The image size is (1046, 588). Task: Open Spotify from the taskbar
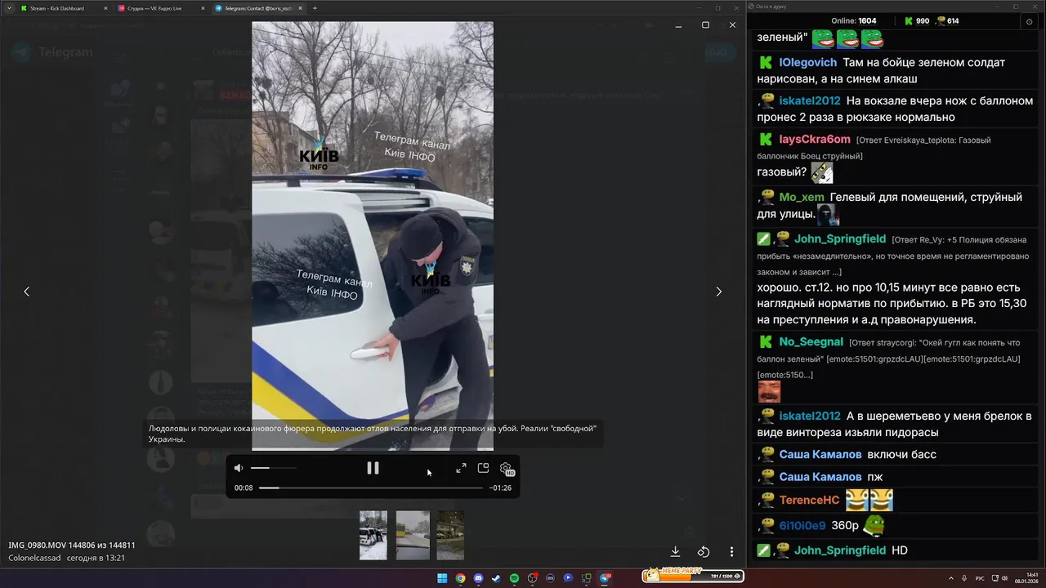coord(514,578)
